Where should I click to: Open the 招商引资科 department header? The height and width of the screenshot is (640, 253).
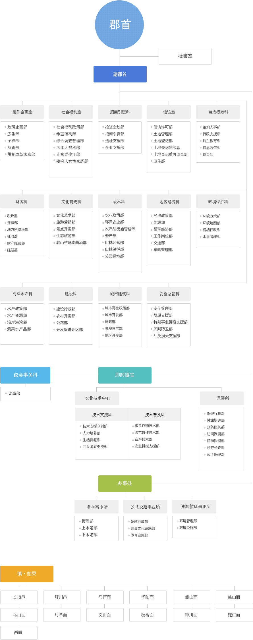pos(120,112)
